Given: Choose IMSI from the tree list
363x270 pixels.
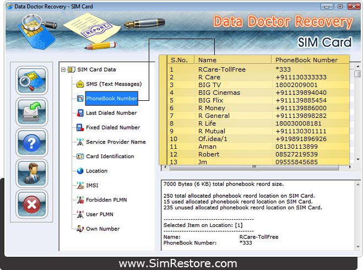Looking at the screenshot, I should click(x=92, y=186).
